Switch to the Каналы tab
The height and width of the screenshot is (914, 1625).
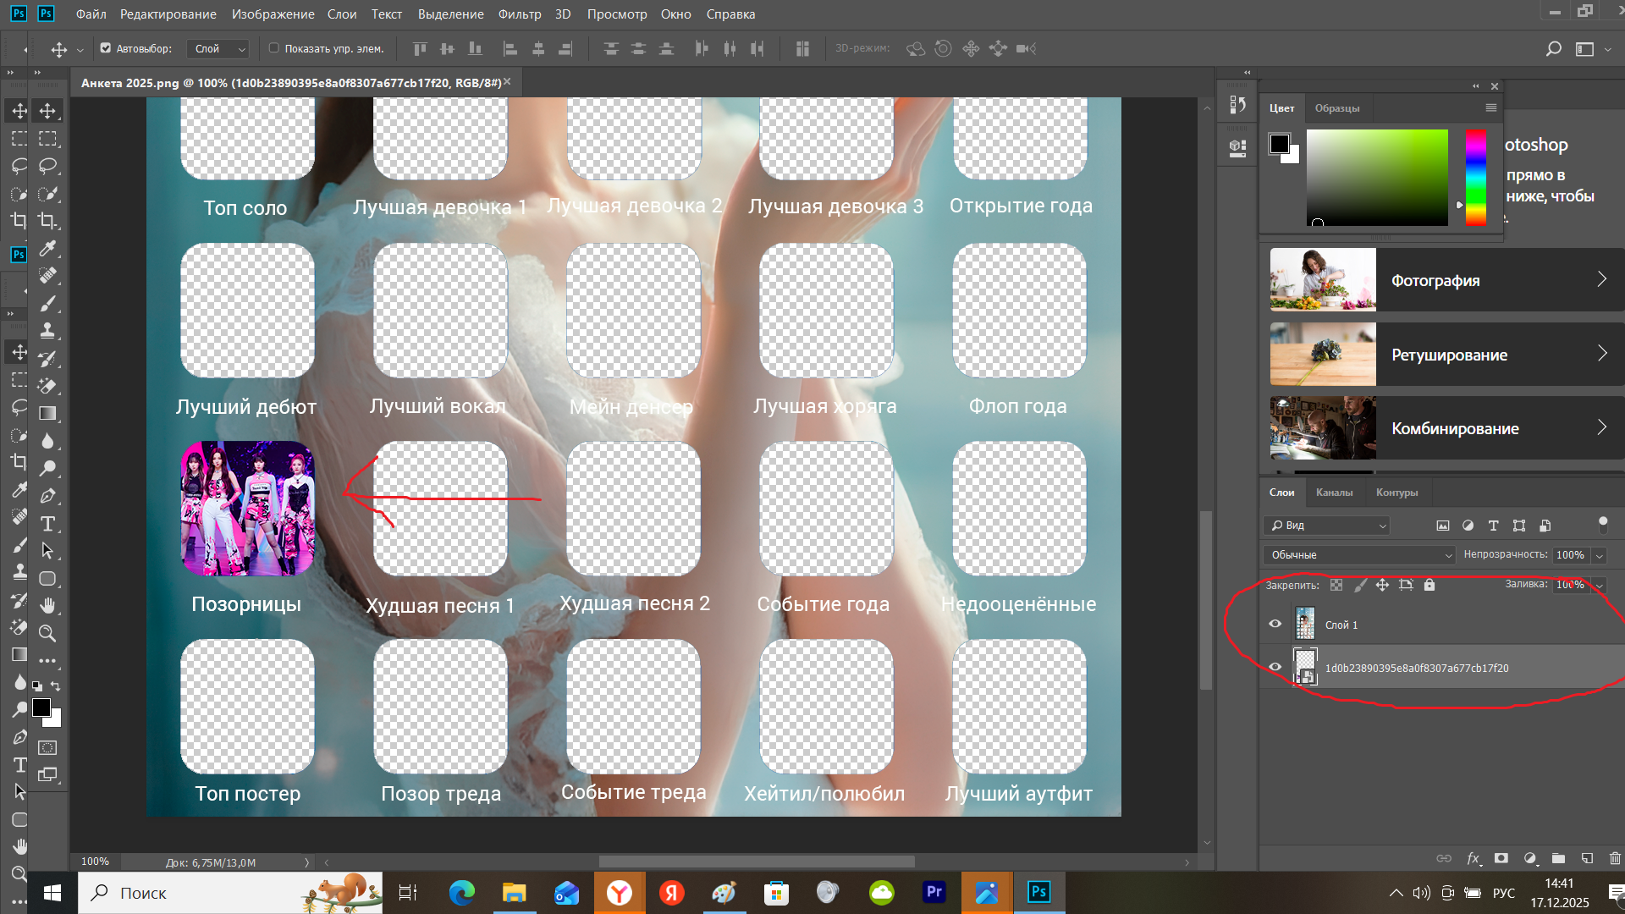point(1334,493)
